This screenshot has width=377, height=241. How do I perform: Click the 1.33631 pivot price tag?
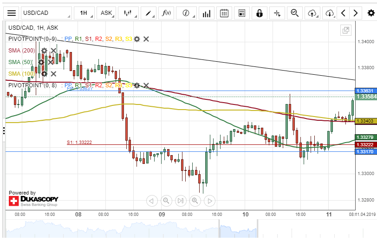tap(366, 91)
